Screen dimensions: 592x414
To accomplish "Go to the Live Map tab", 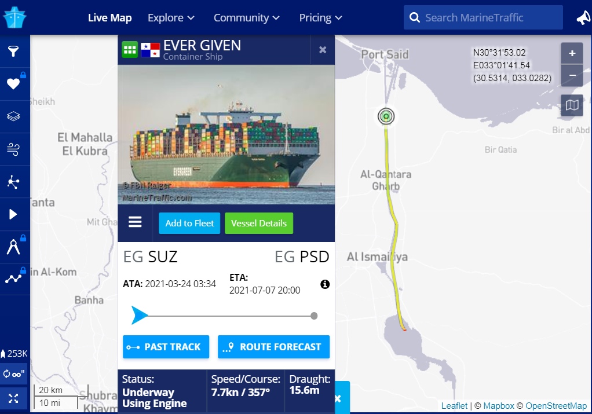I will [x=110, y=18].
